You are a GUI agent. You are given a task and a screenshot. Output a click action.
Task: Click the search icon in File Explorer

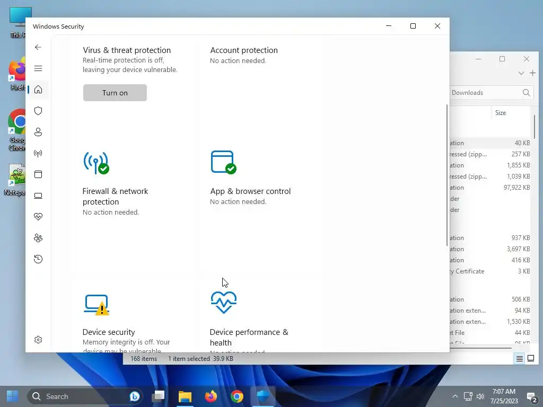click(x=527, y=93)
